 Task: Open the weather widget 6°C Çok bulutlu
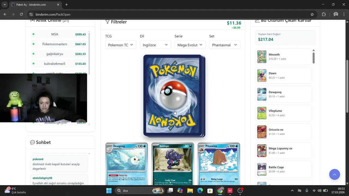pyautogui.click(x=15, y=191)
